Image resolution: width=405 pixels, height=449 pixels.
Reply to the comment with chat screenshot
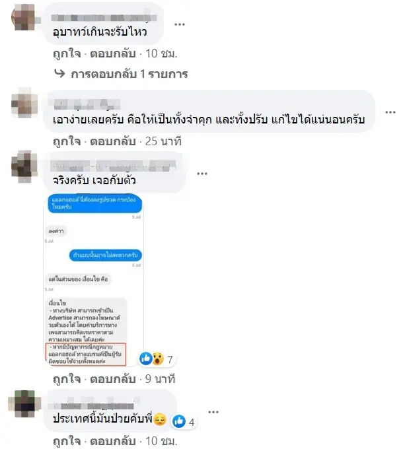pos(113,379)
